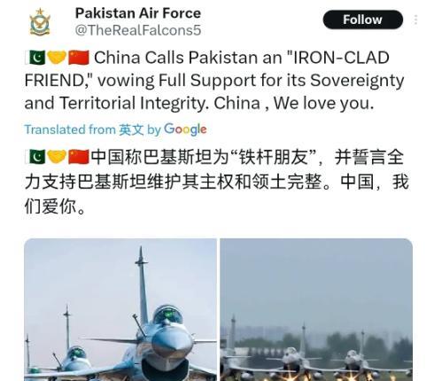Open the left fighter jet close-up photo
The width and height of the screenshot is (442, 381).
pos(120,309)
